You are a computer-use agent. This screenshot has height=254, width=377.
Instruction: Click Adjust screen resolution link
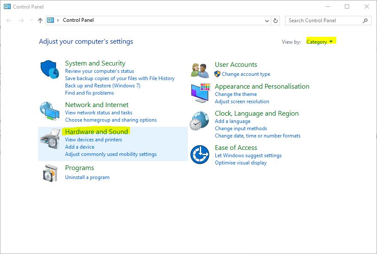[x=242, y=102]
